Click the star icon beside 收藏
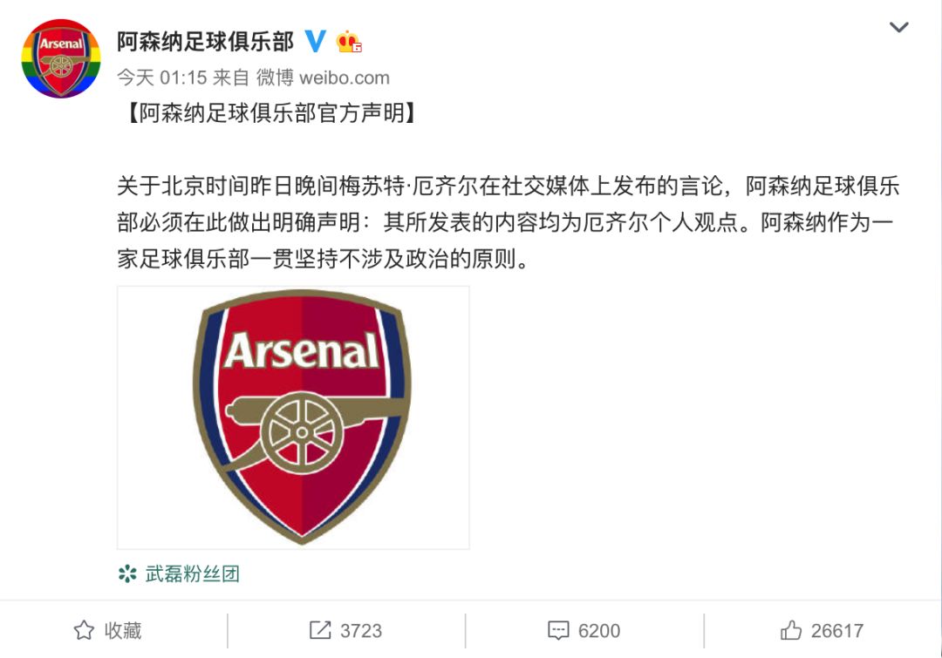942x658 pixels. coord(82,629)
